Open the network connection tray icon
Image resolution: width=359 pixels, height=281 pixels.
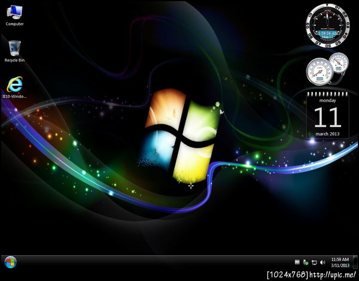pyautogui.click(x=314, y=262)
